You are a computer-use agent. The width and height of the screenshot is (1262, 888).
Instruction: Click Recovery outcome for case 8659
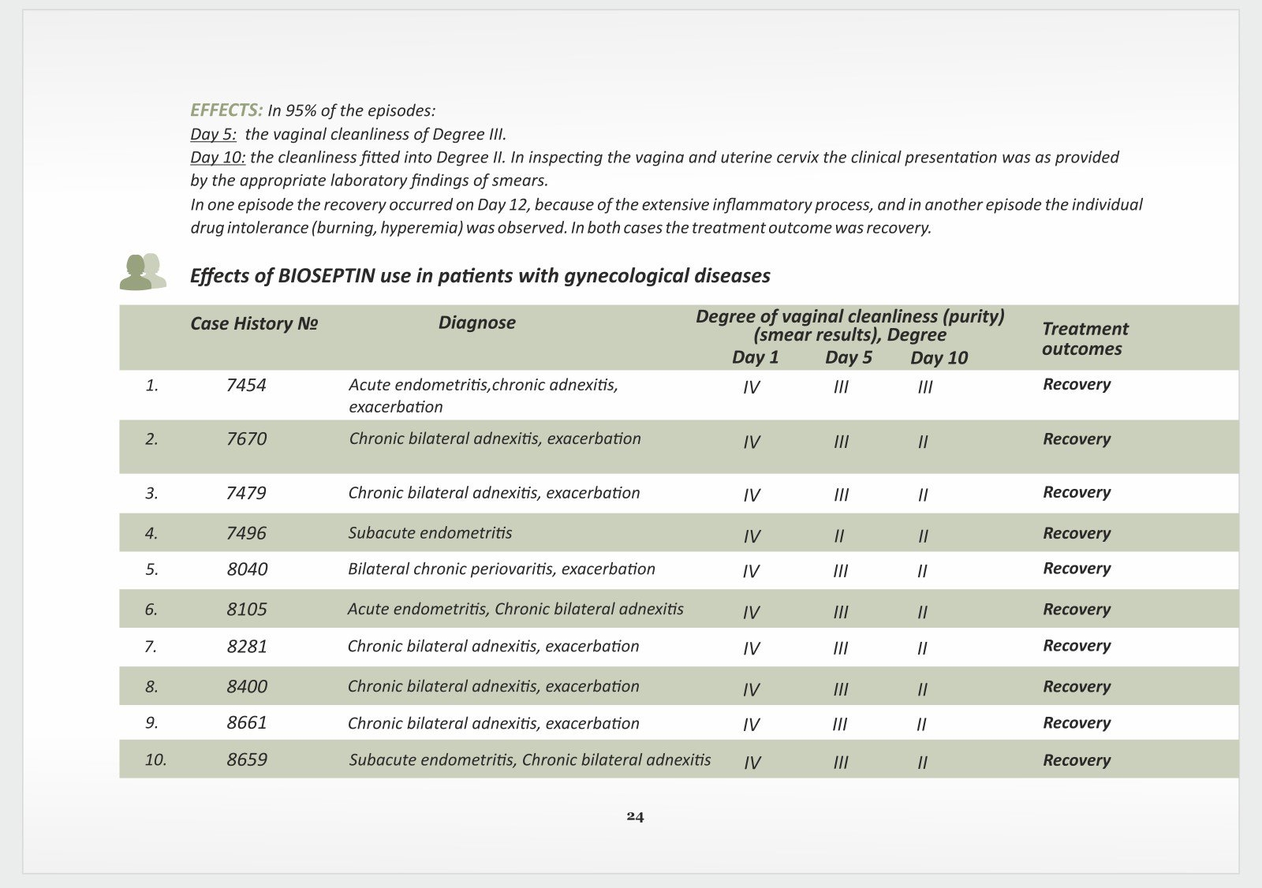pyautogui.click(x=1077, y=761)
